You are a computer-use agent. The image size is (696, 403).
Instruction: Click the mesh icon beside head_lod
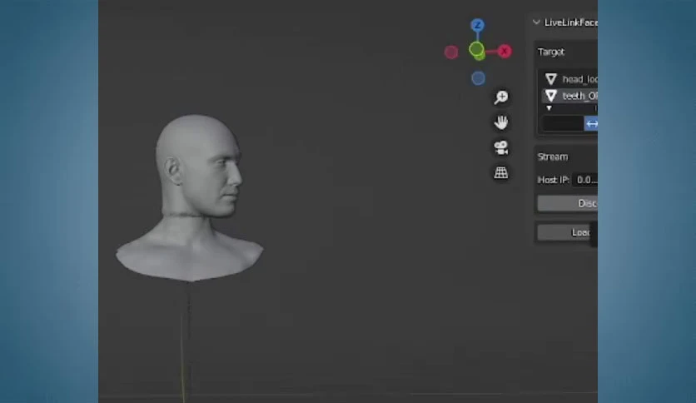coord(551,79)
